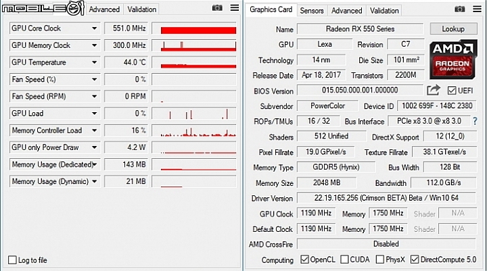Open the GPU Load dropdown
Viewport: 487px width, 271px height.
pos(94,114)
